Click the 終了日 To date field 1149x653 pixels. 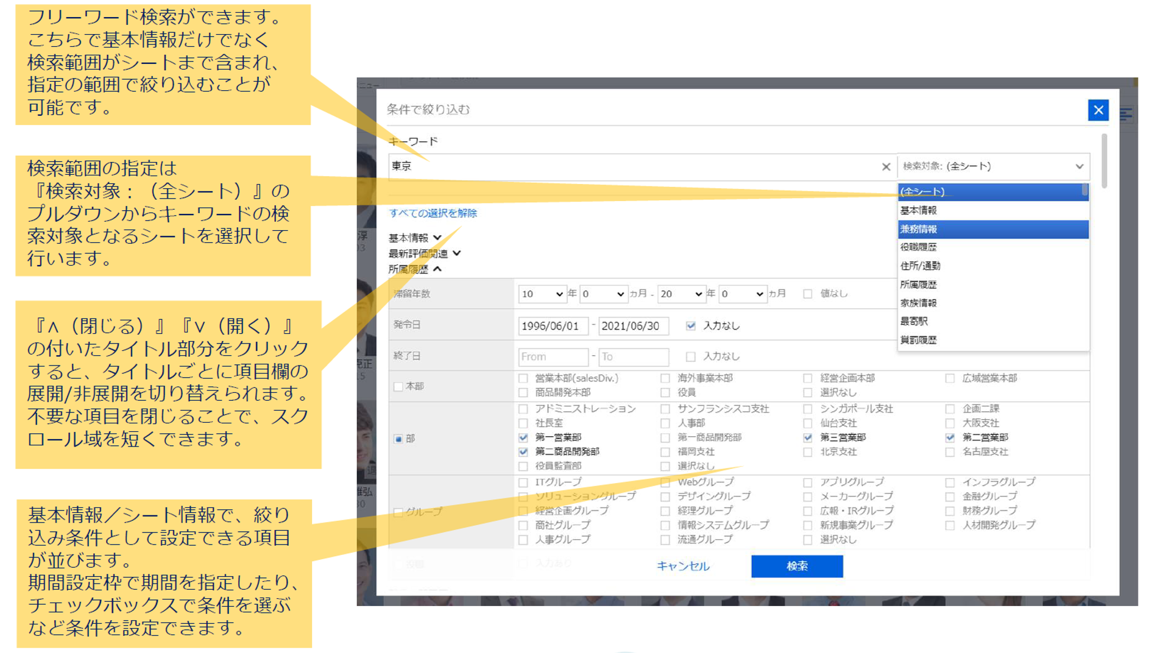click(x=634, y=357)
